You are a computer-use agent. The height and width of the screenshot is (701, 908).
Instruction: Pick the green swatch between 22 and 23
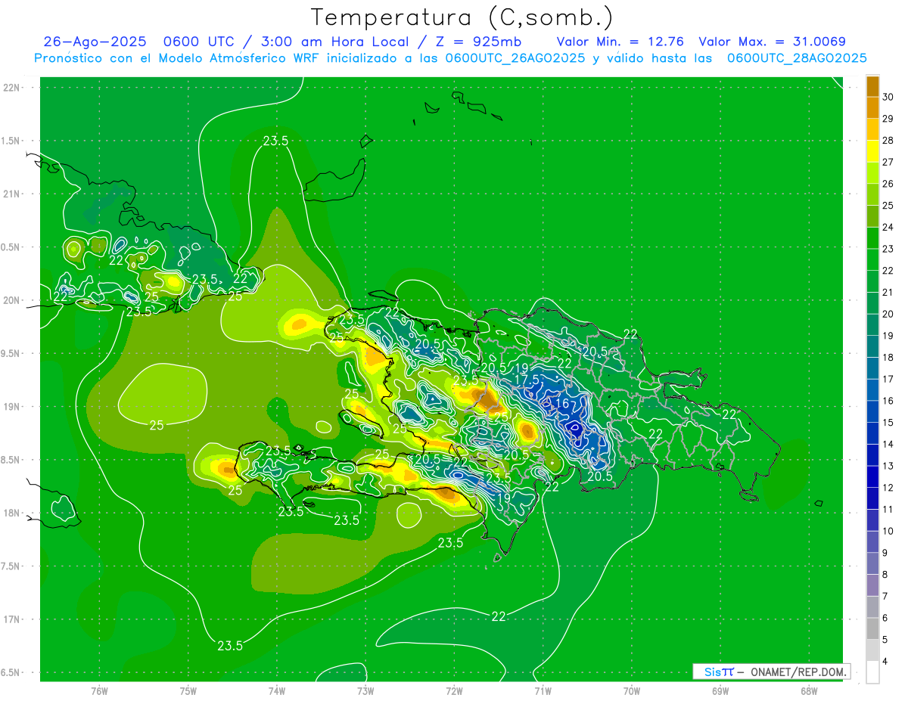coord(872,259)
